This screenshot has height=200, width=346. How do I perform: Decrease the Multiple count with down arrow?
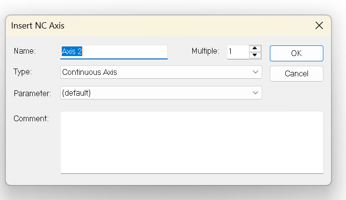255,55
